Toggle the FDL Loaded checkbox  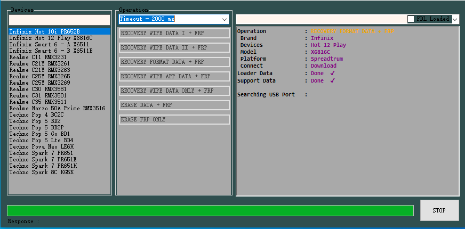click(x=411, y=19)
